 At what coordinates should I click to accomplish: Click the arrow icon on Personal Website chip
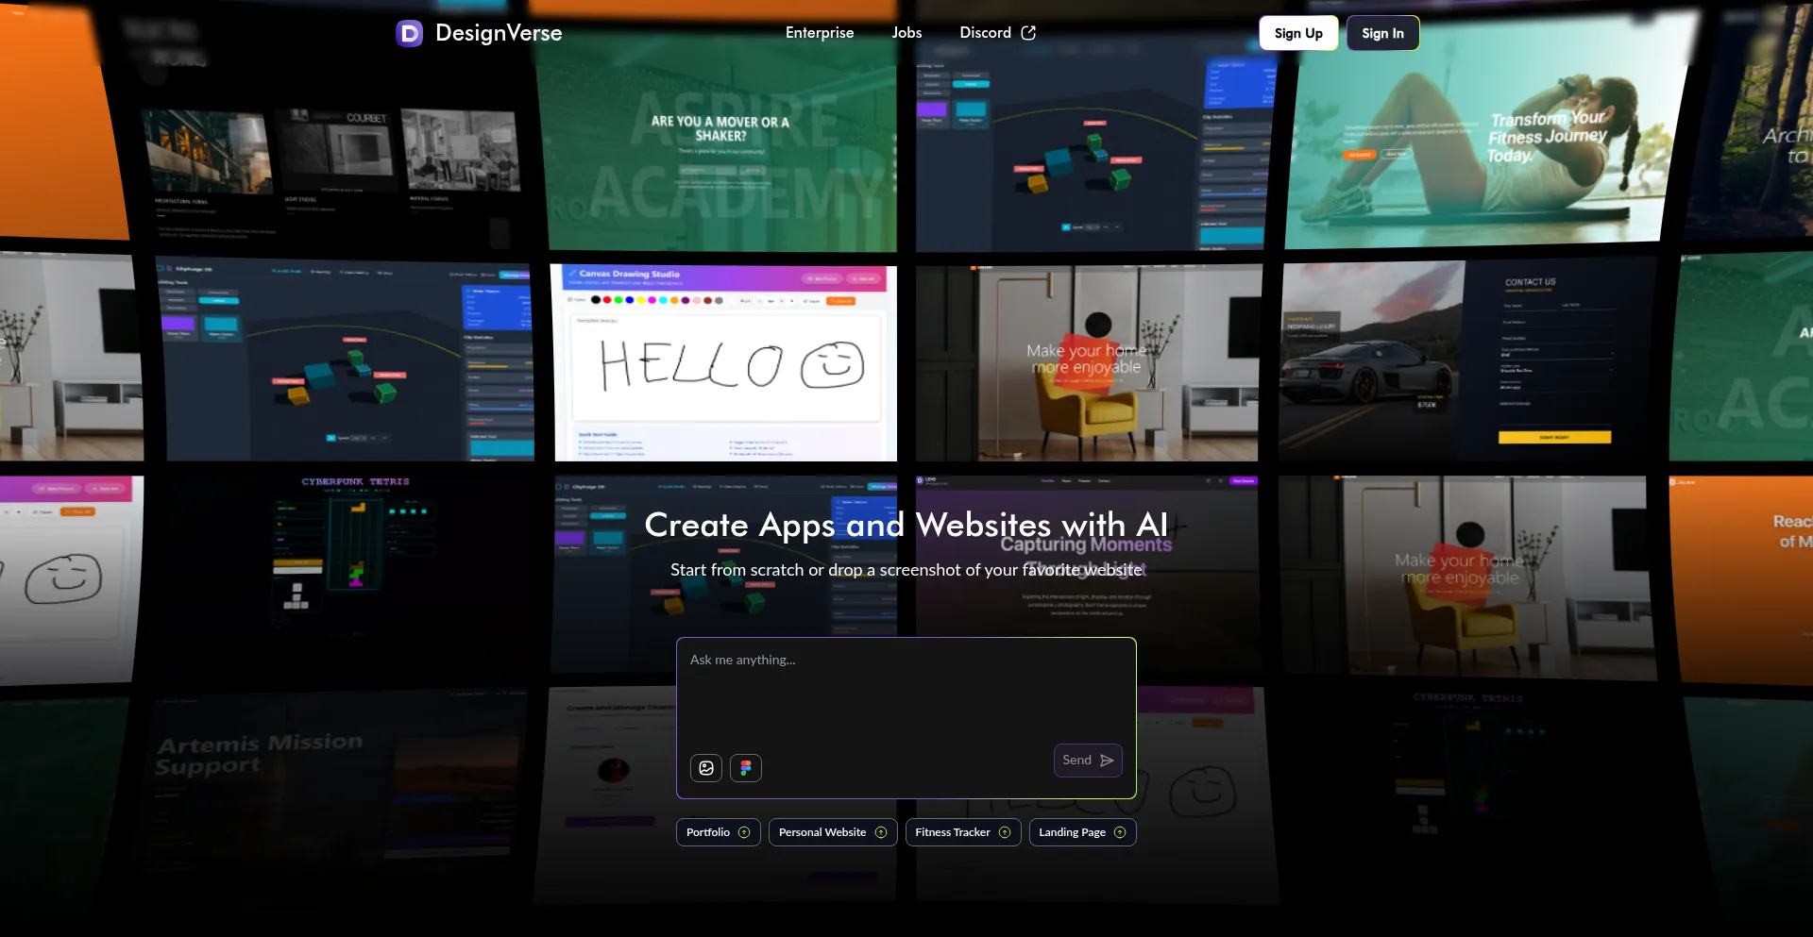click(x=881, y=832)
